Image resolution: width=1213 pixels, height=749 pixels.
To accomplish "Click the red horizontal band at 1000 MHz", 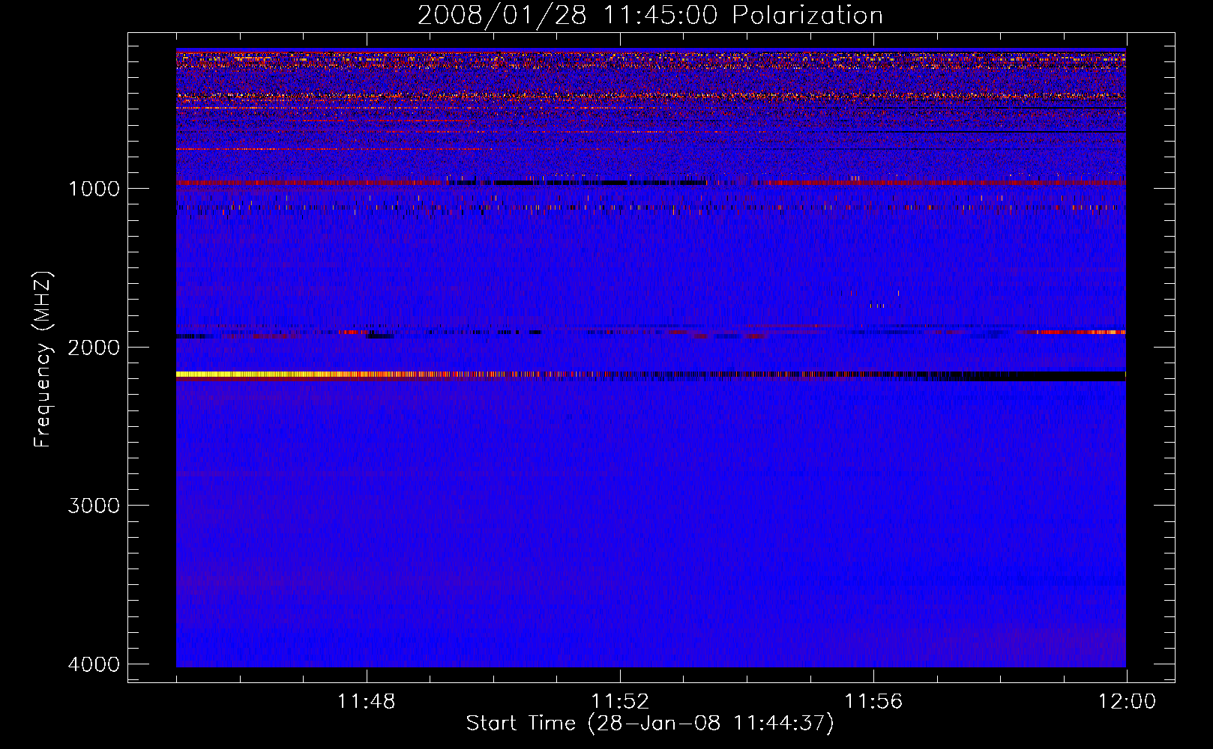I will (300, 183).
